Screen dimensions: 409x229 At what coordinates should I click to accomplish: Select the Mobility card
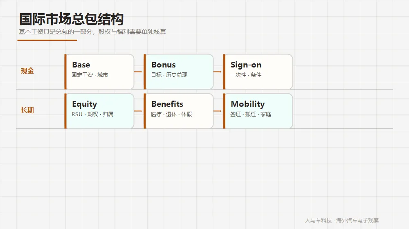(258, 111)
